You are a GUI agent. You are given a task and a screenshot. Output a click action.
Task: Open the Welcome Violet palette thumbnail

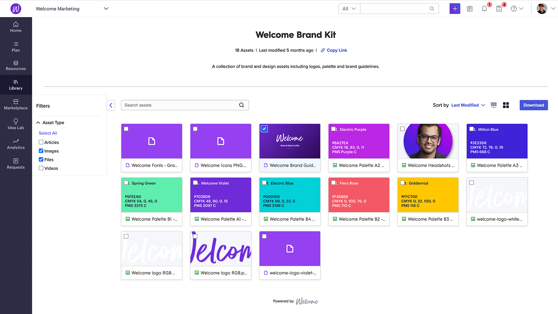tap(221, 195)
